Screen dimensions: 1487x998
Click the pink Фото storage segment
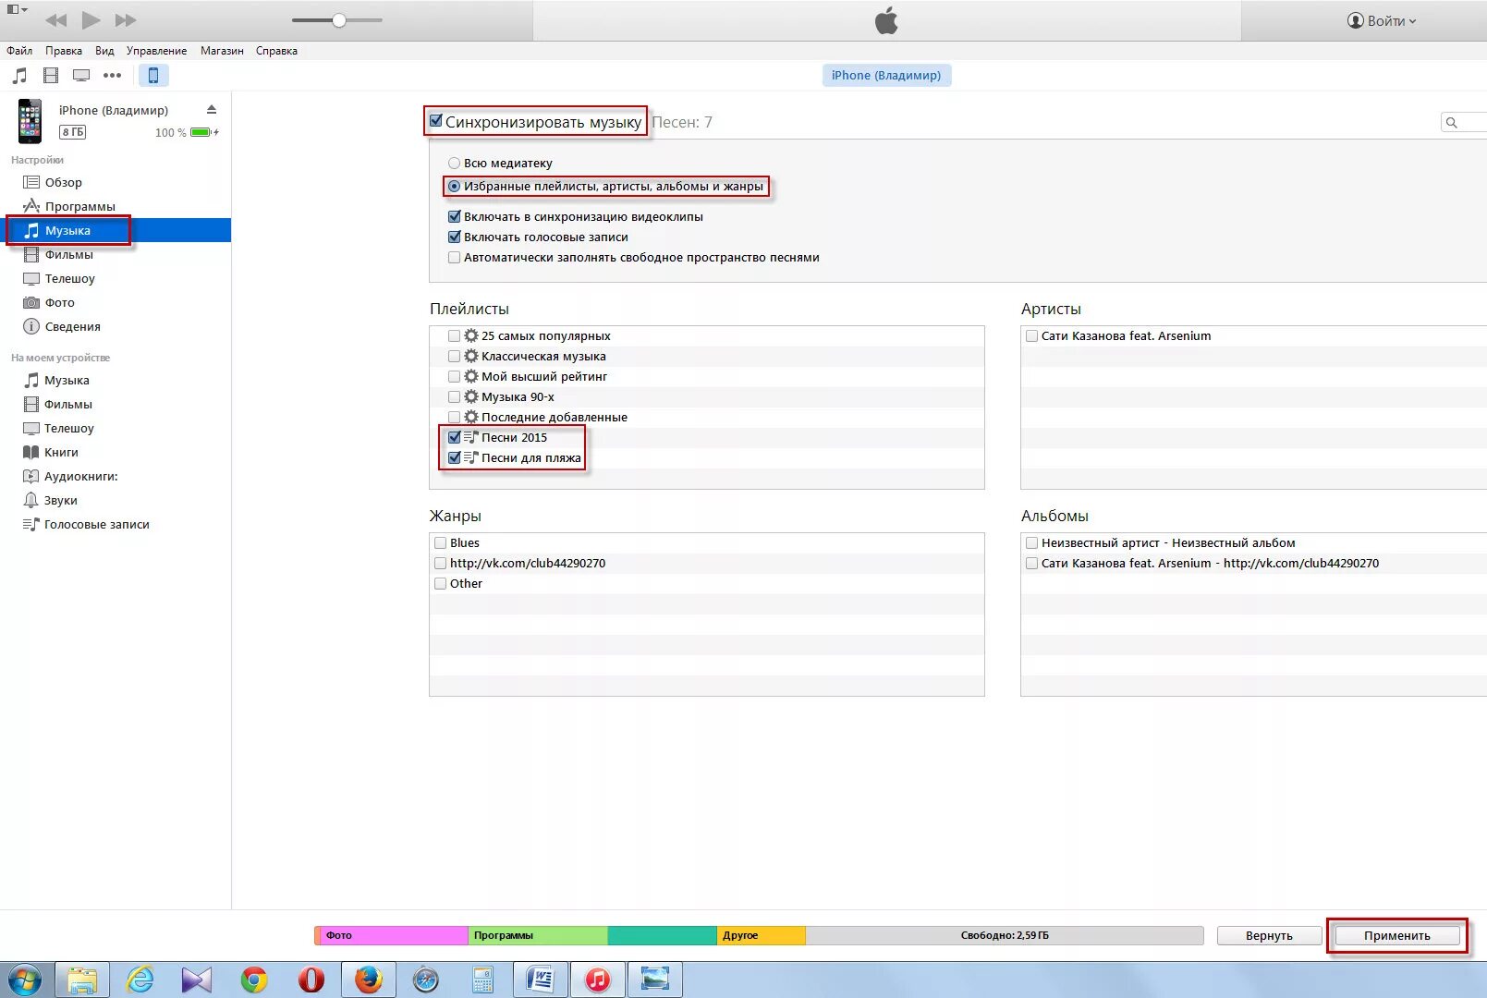click(x=394, y=935)
